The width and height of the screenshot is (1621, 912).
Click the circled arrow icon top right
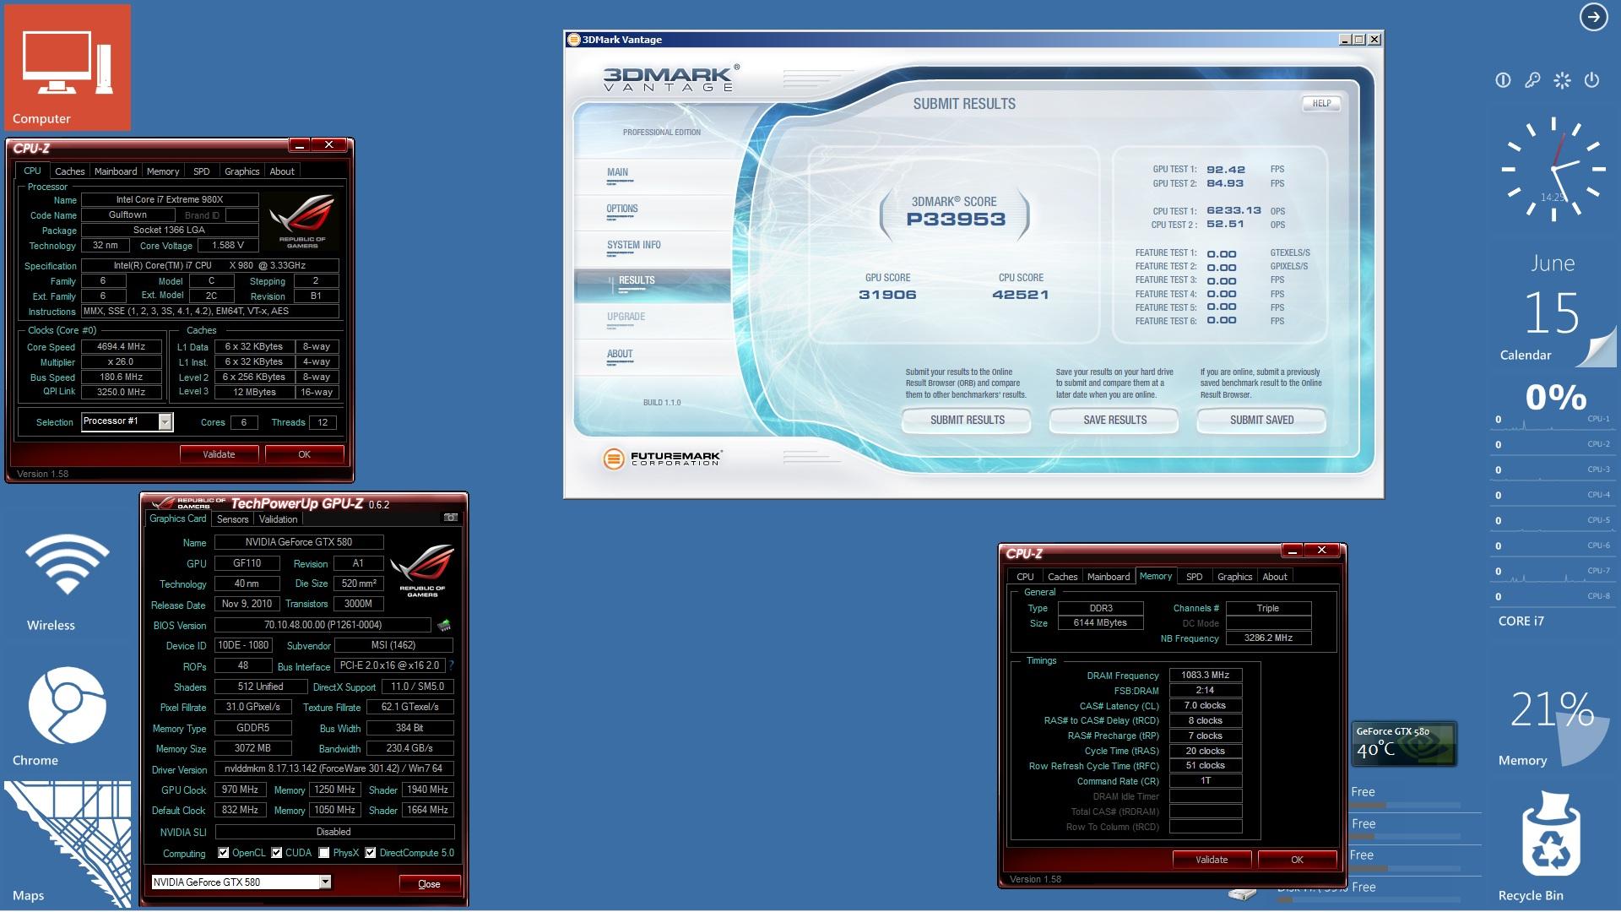click(x=1593, y=17)
